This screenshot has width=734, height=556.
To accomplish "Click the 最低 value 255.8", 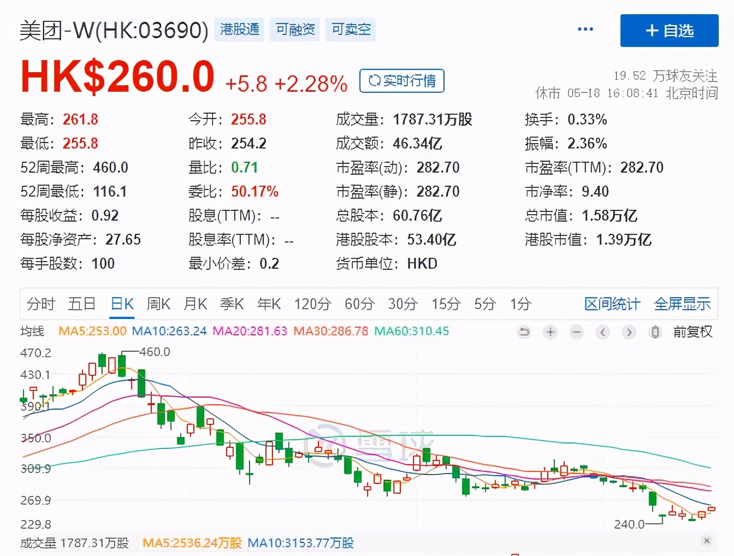I will coord(80,143).
